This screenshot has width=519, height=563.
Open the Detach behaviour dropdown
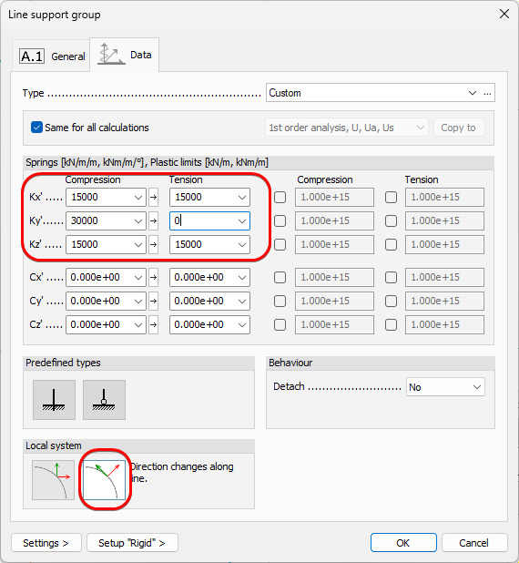445,387
